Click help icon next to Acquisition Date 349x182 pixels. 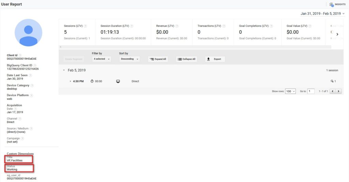pos(15,109)
